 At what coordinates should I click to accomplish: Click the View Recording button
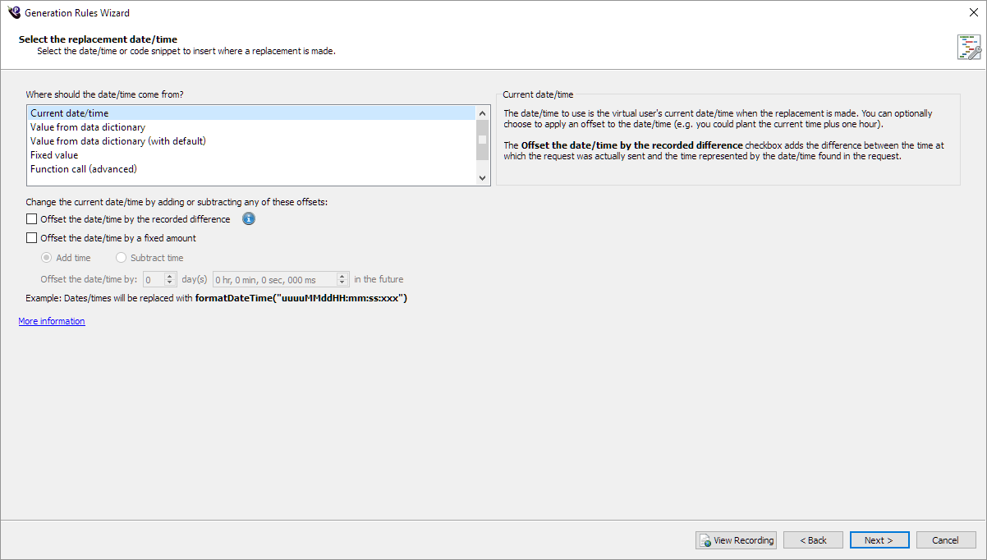[736, 540]
